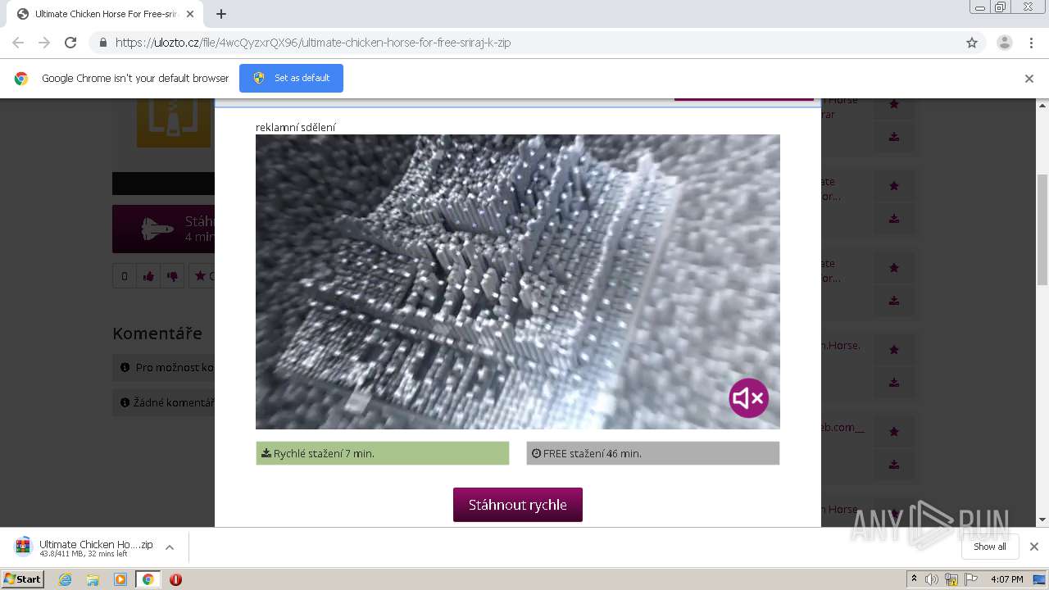Click page scrollbar down arrow
This screenshot has height=590, width=1049.
(1042, 520)
